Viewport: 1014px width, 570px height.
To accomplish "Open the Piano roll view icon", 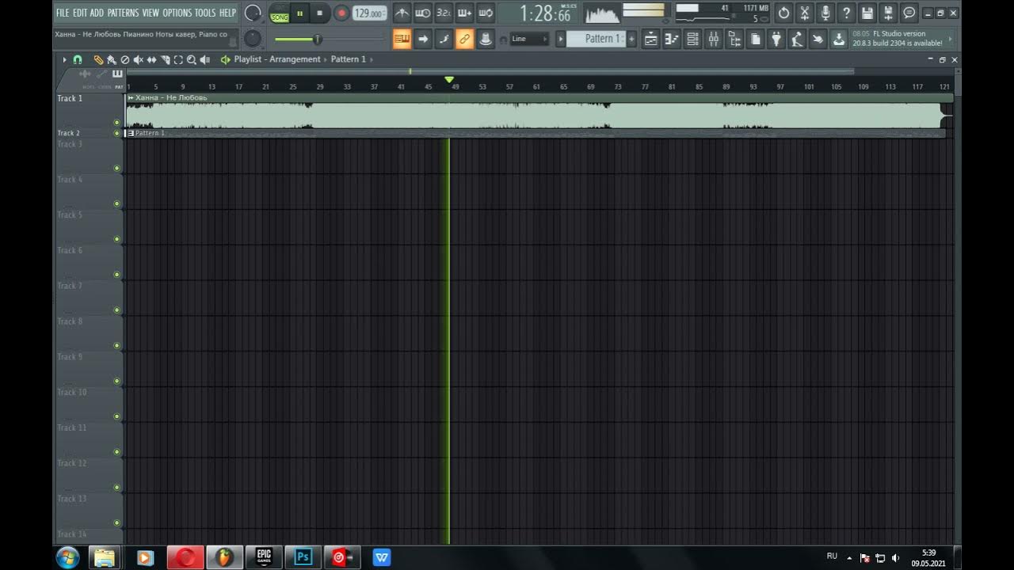I will point(672,39).
